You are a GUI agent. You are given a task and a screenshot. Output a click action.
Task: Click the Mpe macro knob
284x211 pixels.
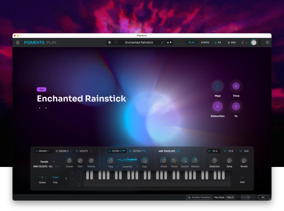(217, 86)
